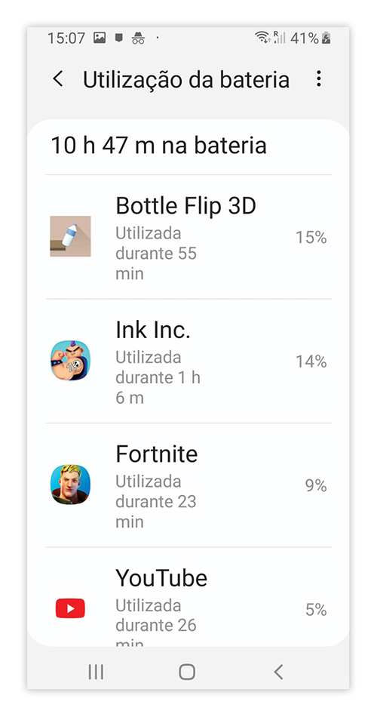
Task: Tap the Android recent apps button
Action: pos(96,672)
